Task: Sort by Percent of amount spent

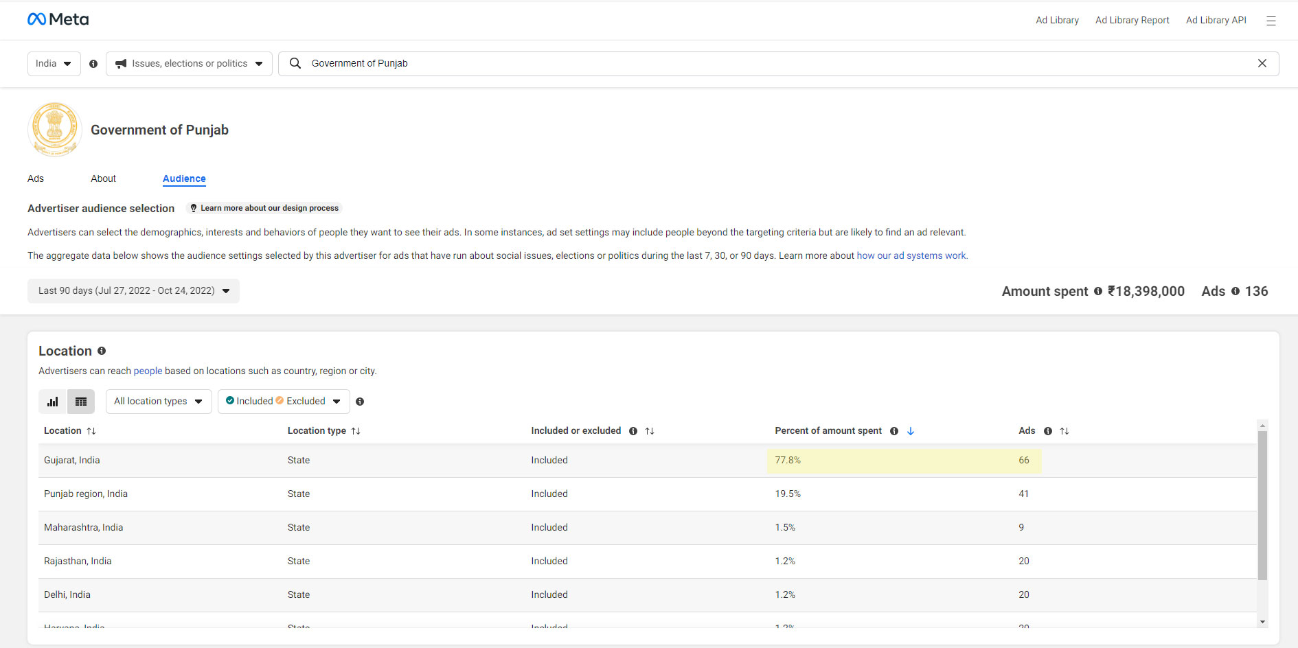Action: [911, 431]
